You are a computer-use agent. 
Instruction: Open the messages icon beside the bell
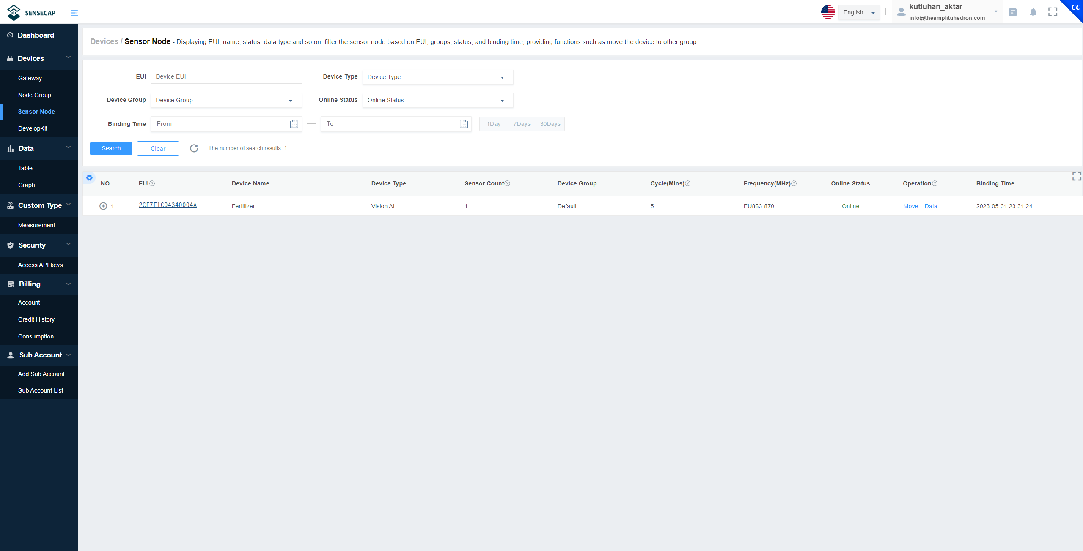1012,12
